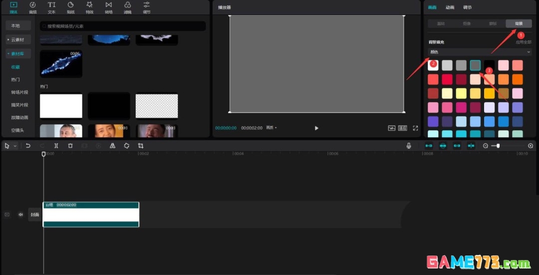The height and width of the screenshot is (275, 539).
Task: Expand the 画质 quality dropdown in player
Action: 271,128
